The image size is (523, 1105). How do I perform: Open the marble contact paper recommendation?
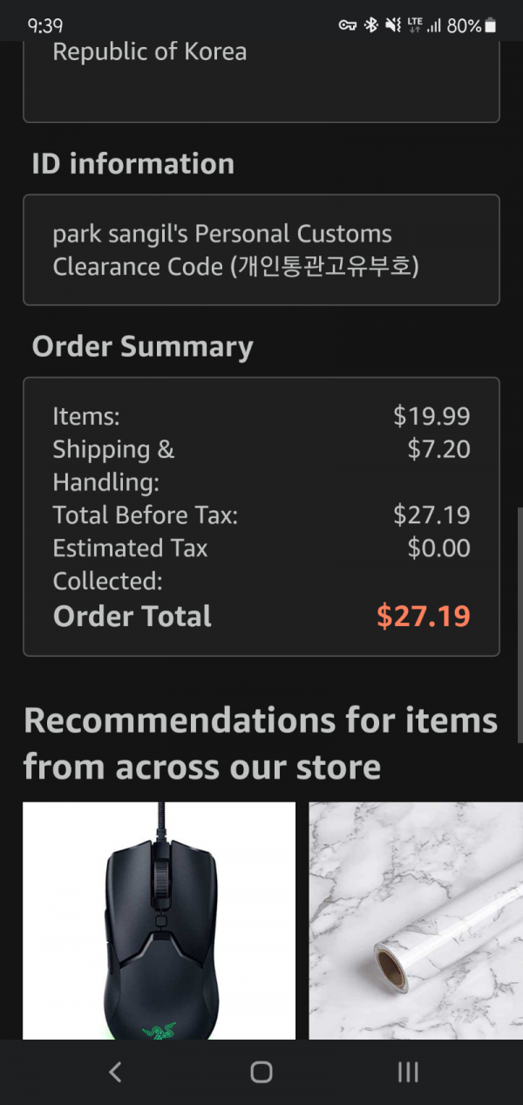pyautogui.click(x=416, y=921)
